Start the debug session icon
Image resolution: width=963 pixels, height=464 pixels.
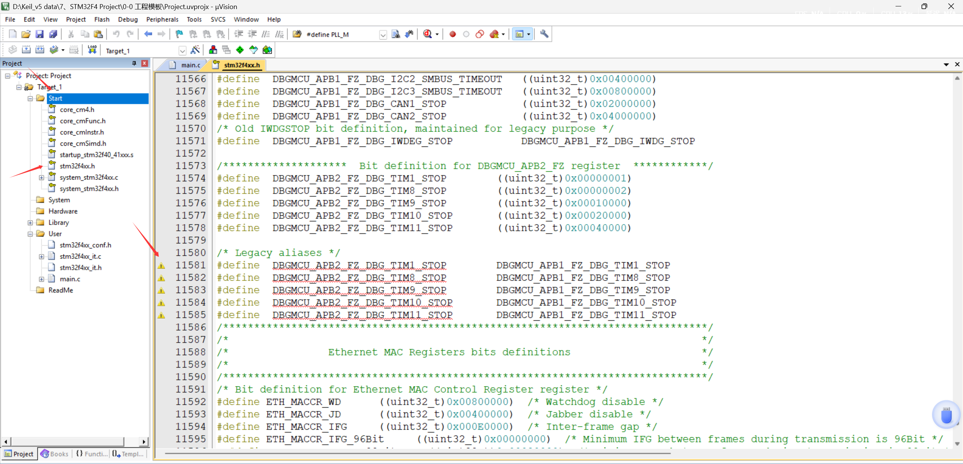pyautogui.click(x=427, y=34)
